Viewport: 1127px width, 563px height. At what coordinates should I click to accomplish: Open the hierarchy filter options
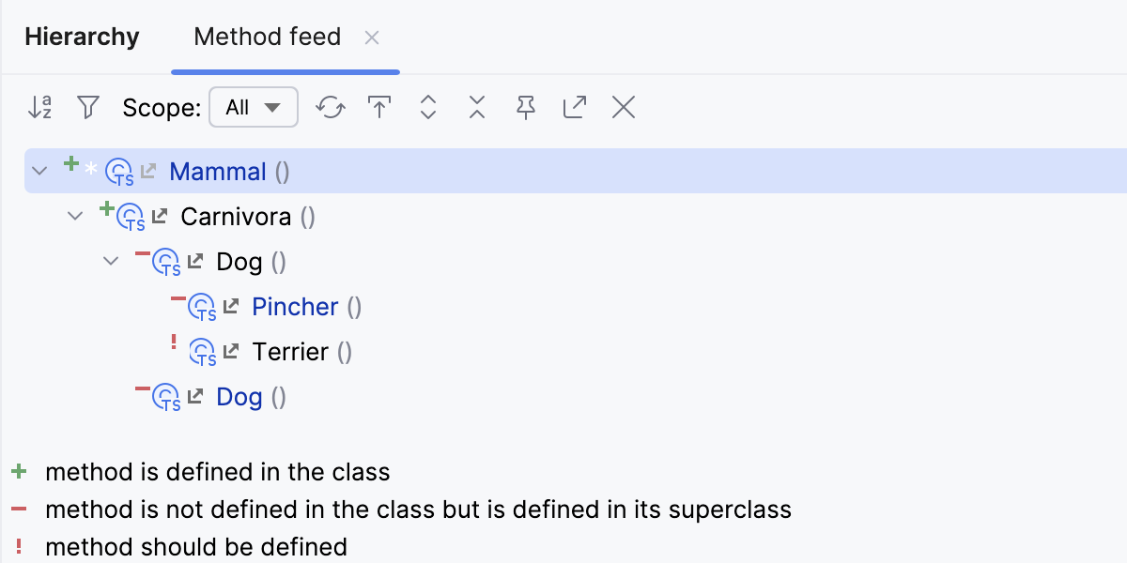tap(87, 107)
